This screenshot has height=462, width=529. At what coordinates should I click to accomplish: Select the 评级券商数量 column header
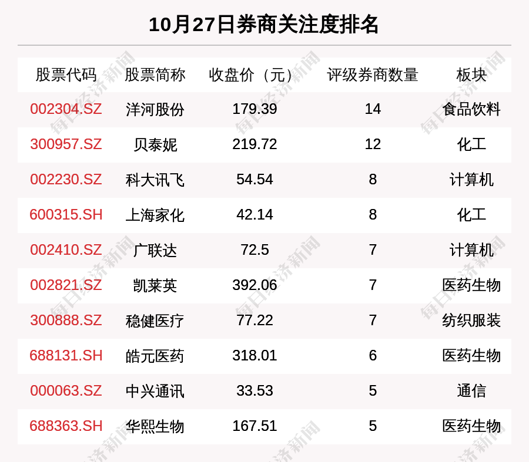click(373, 75)
